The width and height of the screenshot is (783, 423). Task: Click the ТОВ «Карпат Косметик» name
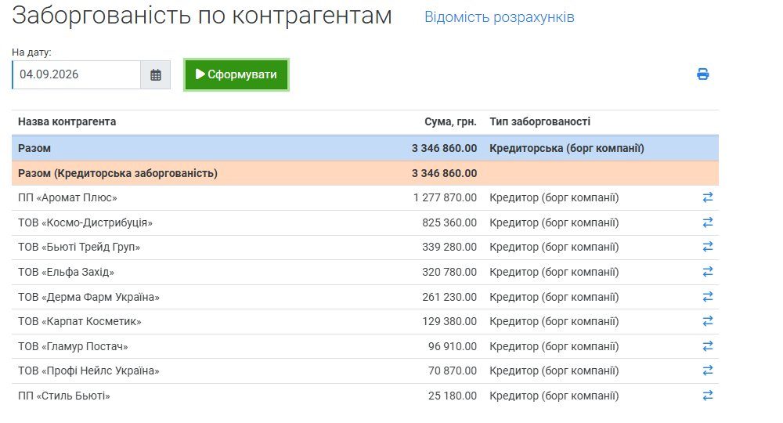click(80, 322)
